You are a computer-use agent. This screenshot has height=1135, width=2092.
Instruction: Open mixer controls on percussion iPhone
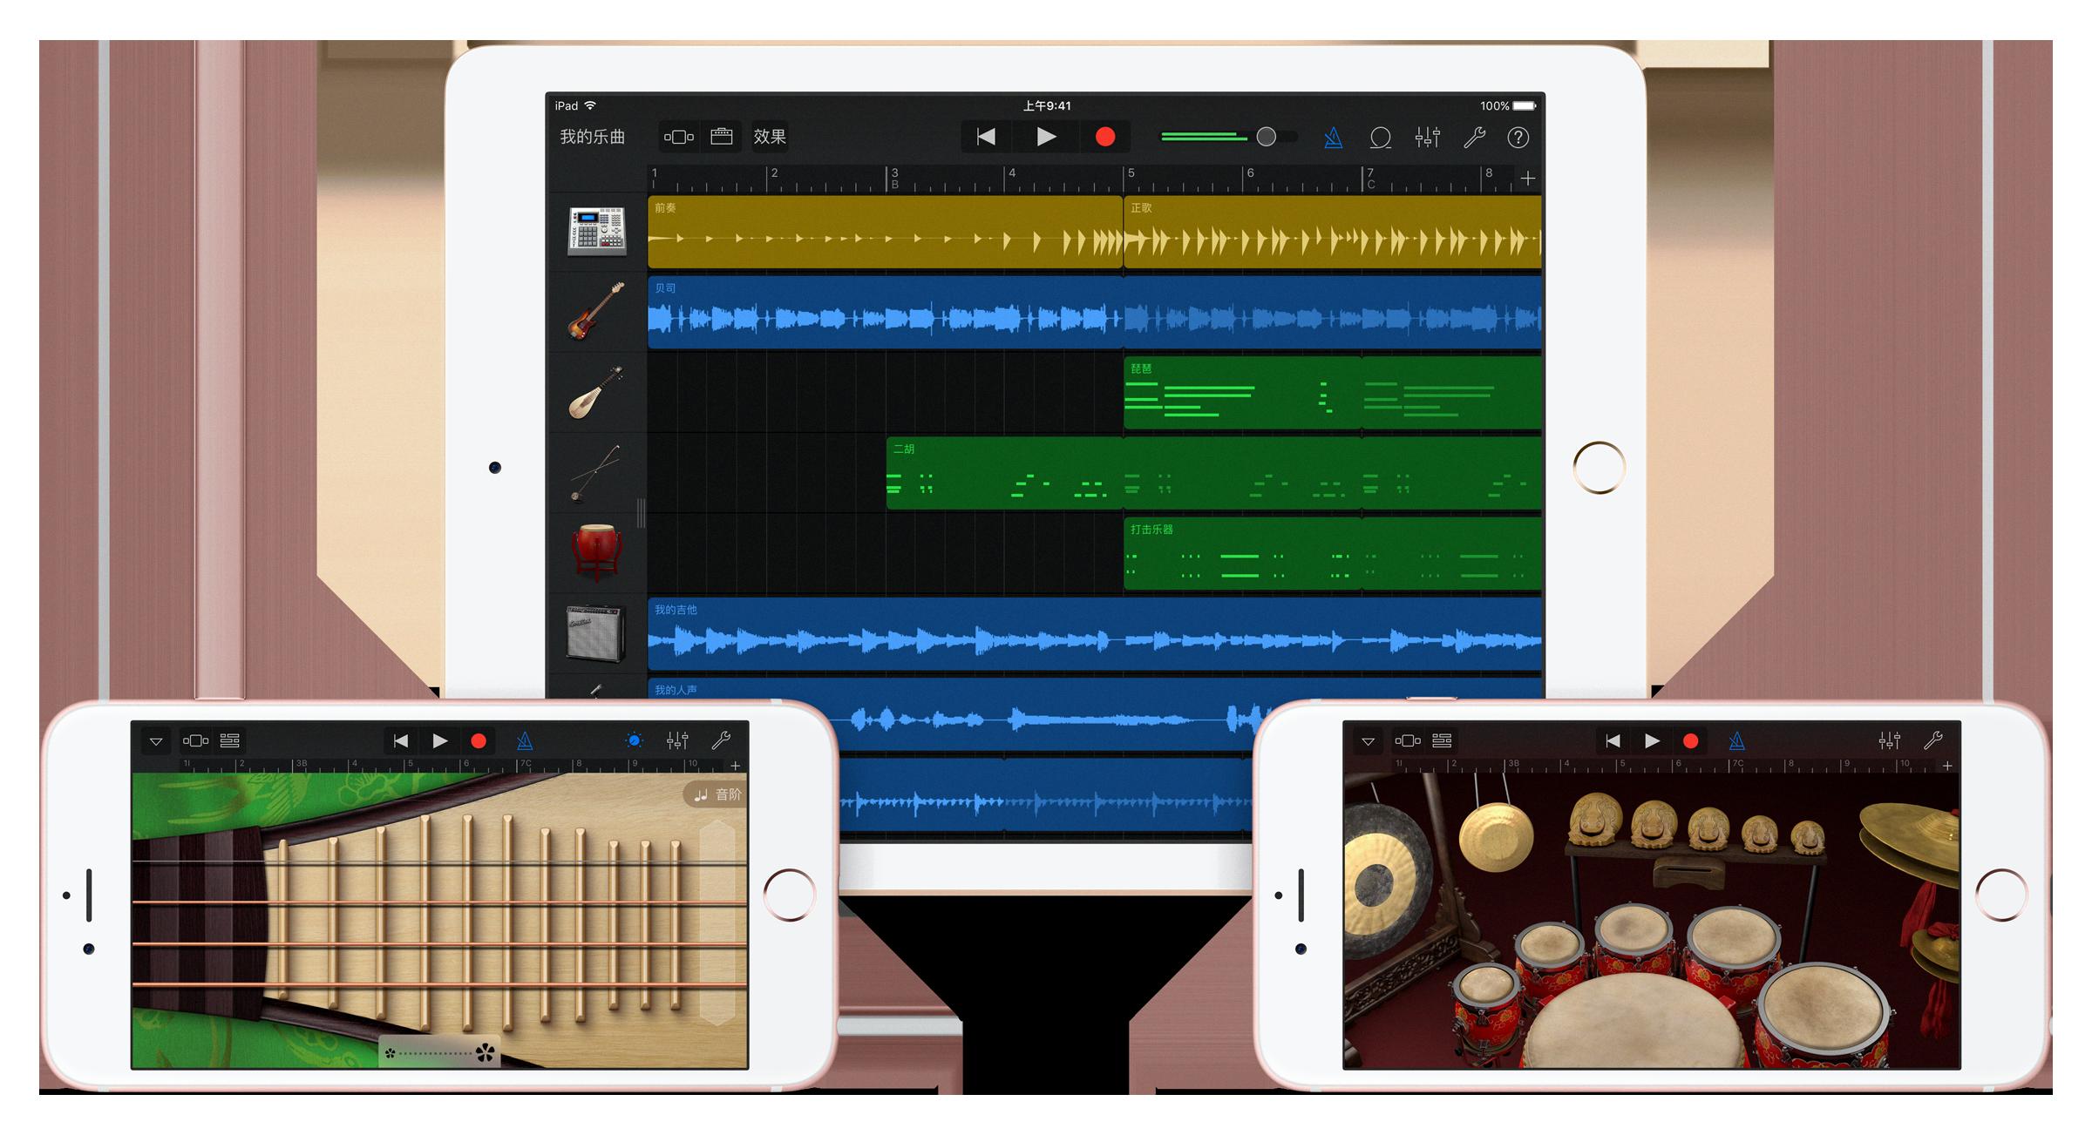1890,741
